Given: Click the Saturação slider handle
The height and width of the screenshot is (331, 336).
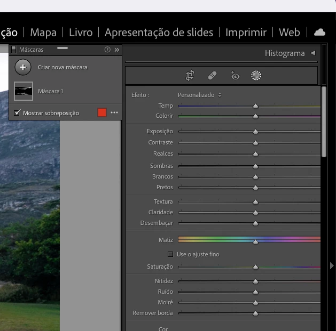Looking at the screenshot, I should [x=255, y=267].
